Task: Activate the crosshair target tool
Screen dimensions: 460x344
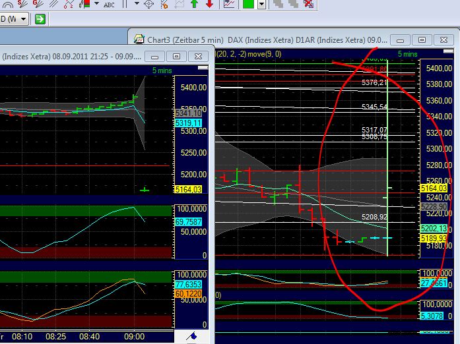Action: pyautogui.click(x=149, y=4)
